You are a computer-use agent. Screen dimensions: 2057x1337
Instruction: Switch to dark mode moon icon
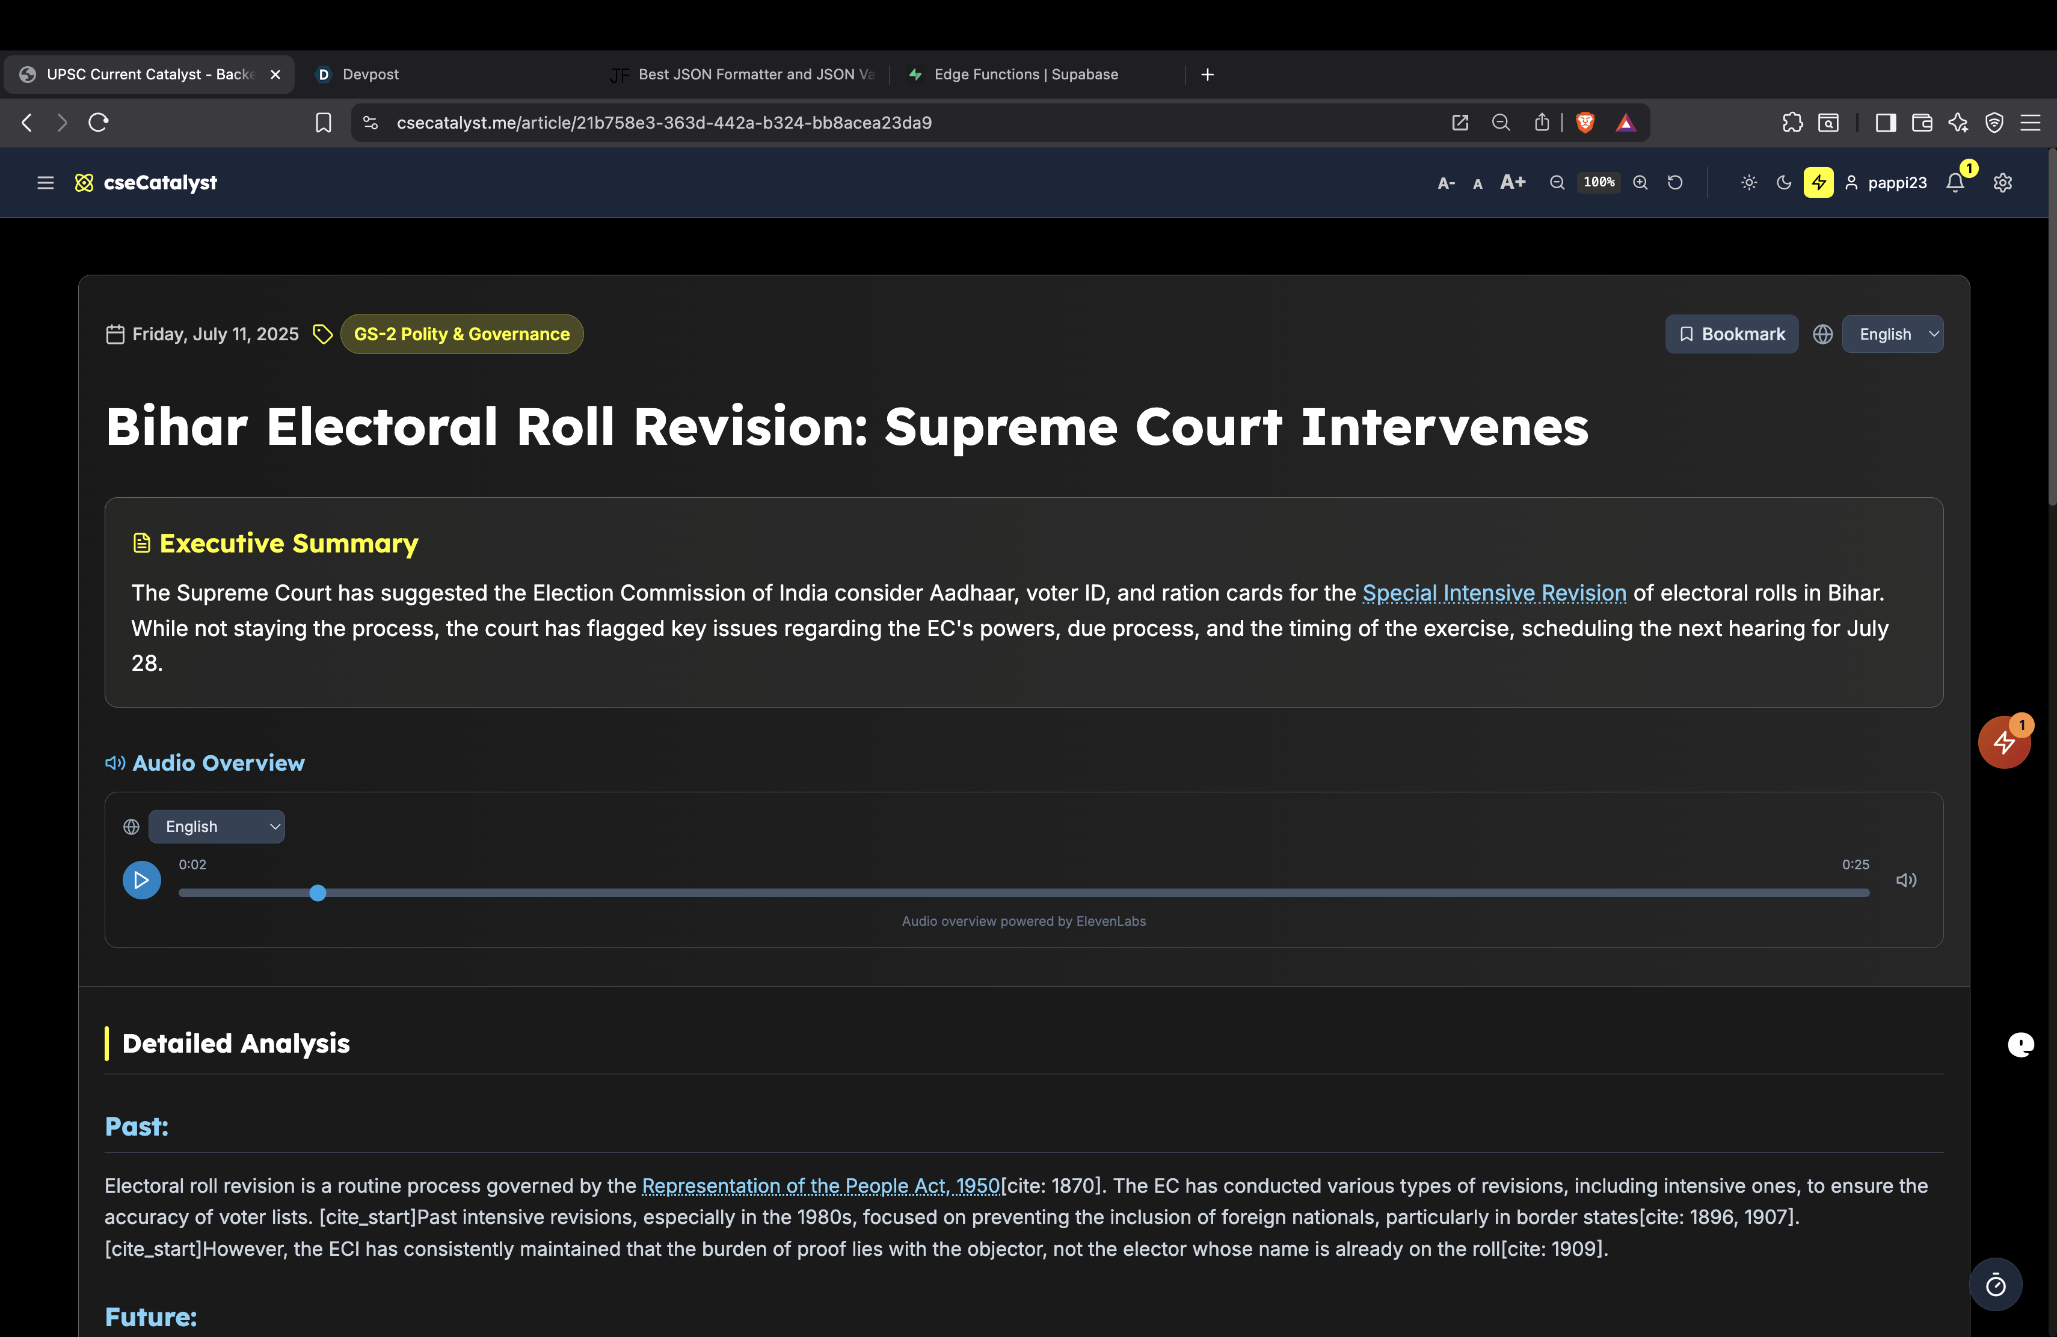[x=1784, y=182]
